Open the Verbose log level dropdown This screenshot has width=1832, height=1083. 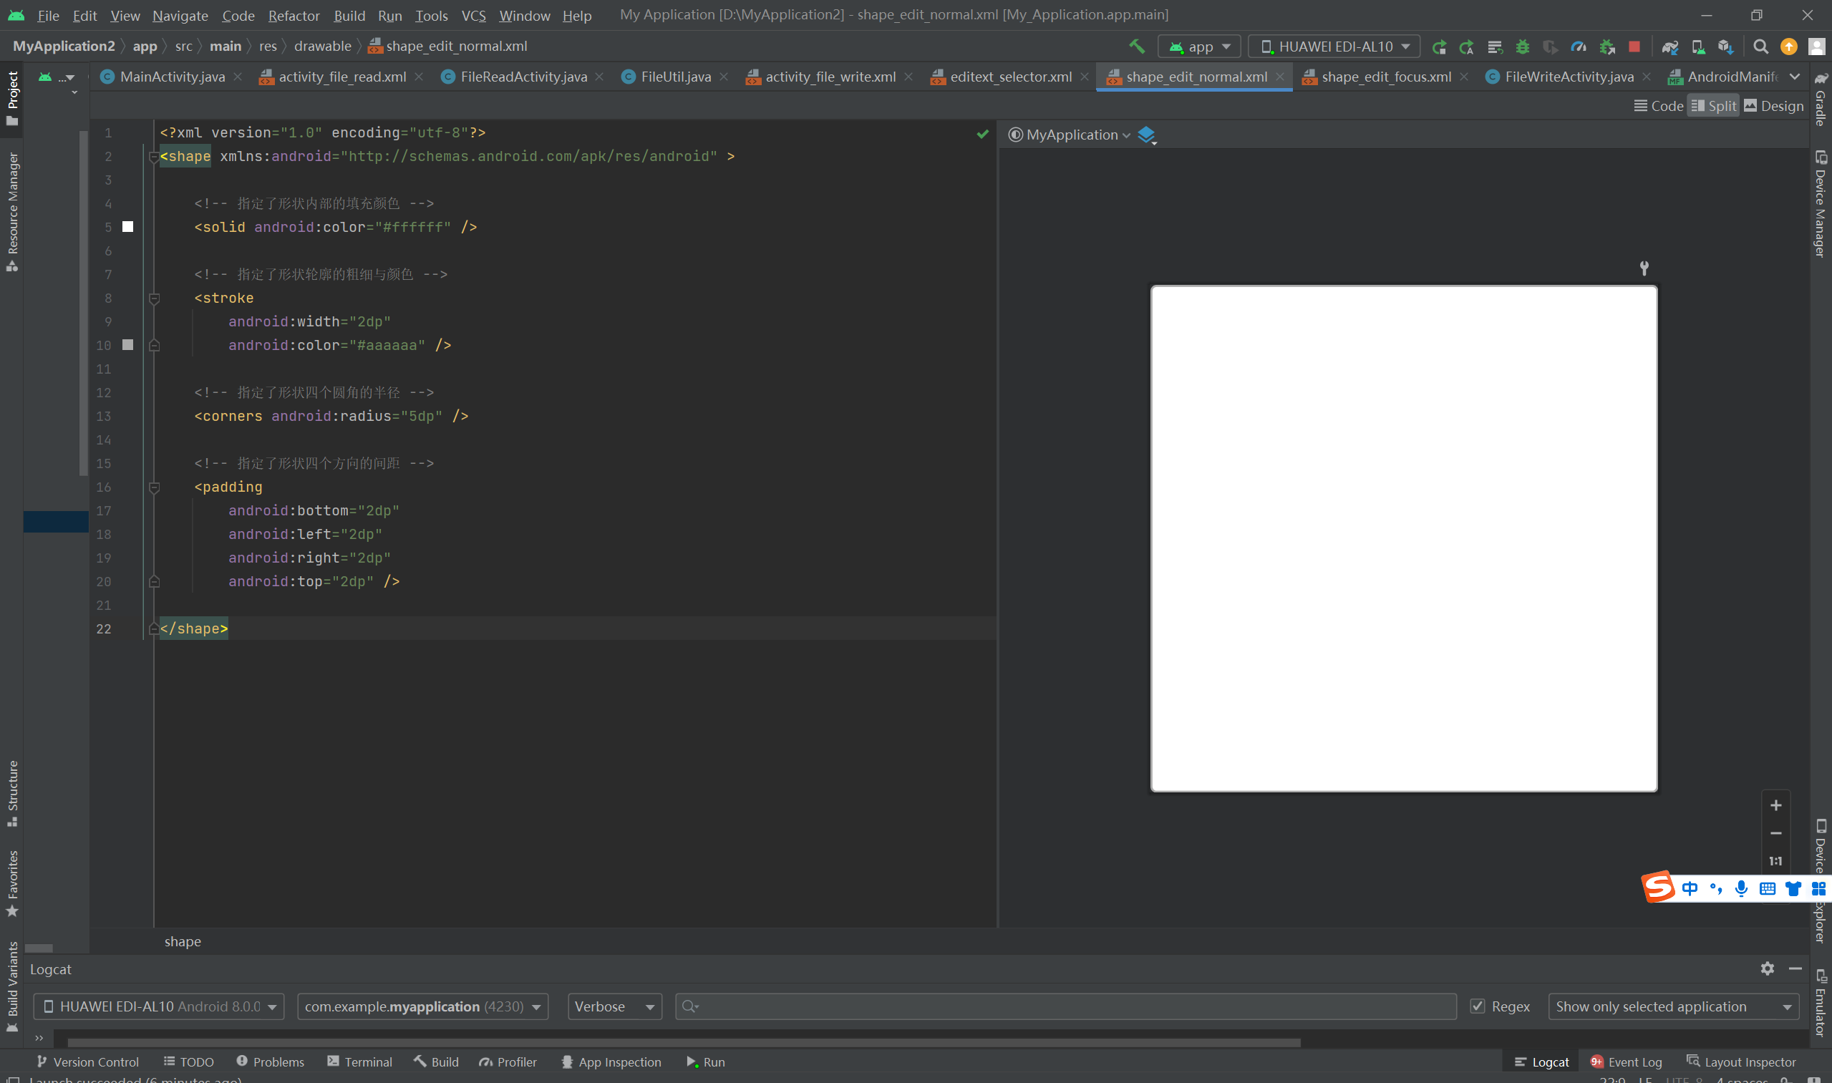pyautogui.click(x=614, y=1006)
